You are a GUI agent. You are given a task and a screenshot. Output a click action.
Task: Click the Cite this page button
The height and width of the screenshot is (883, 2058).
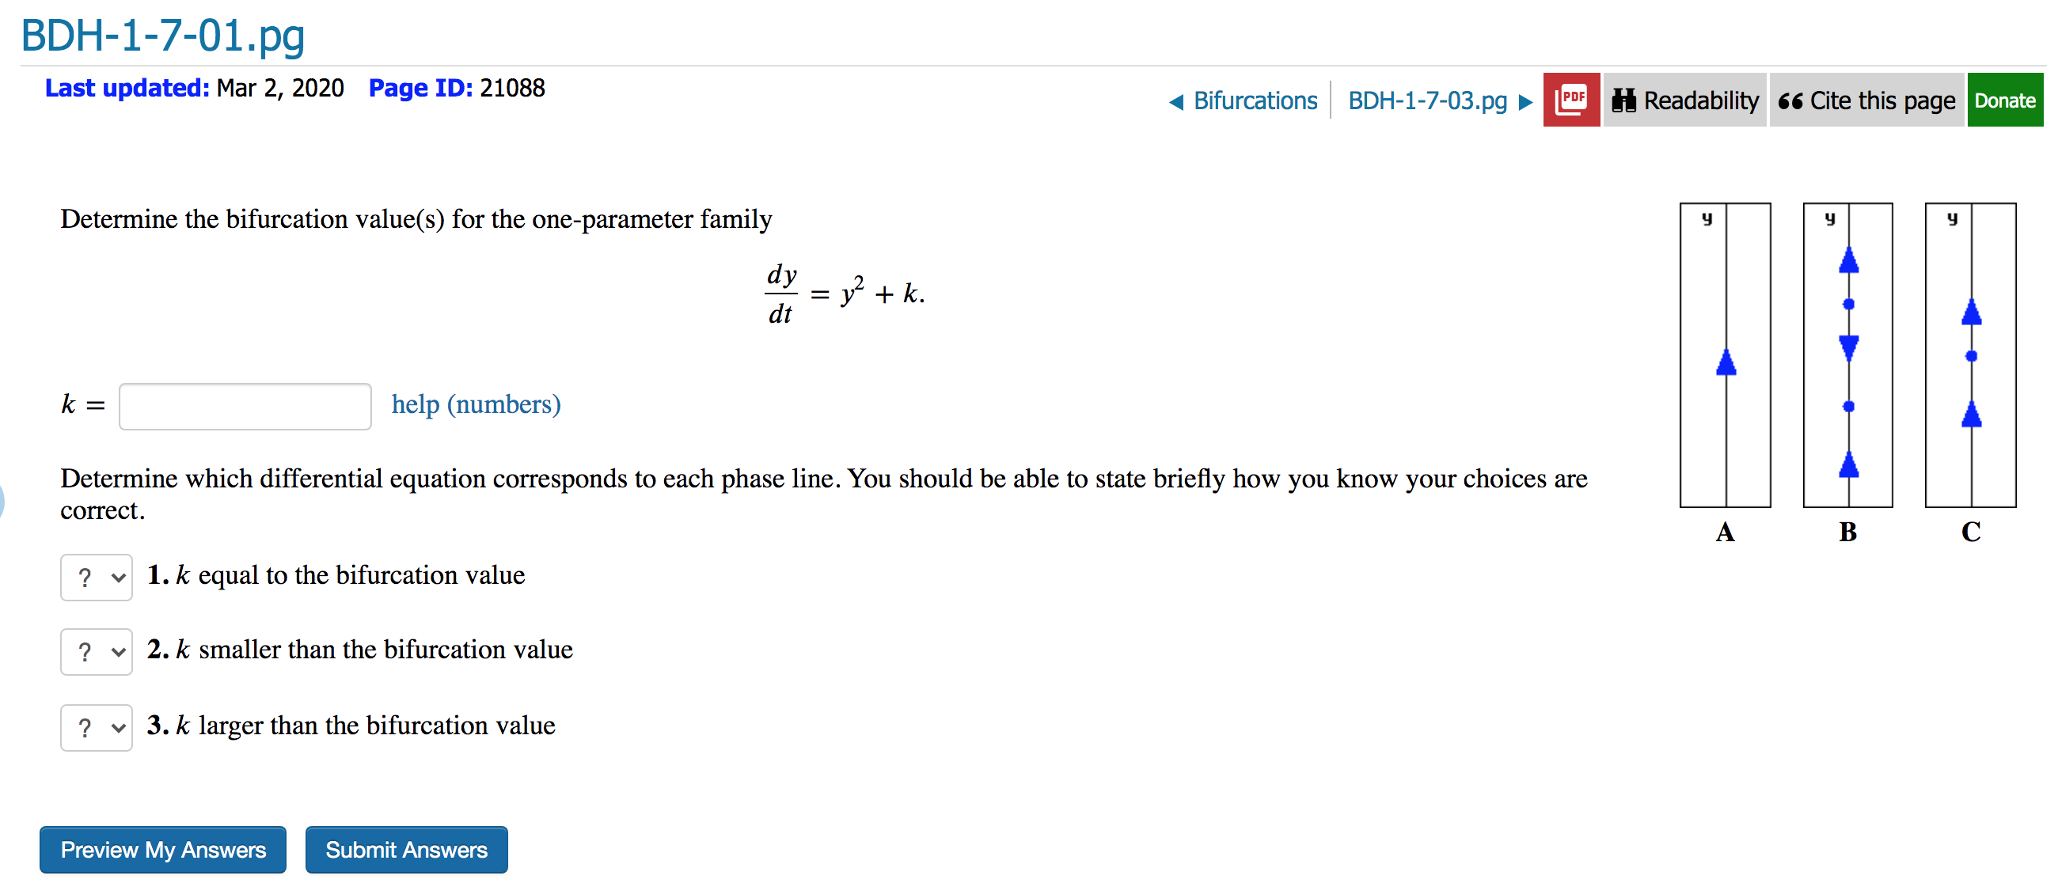pos(1866,100)
